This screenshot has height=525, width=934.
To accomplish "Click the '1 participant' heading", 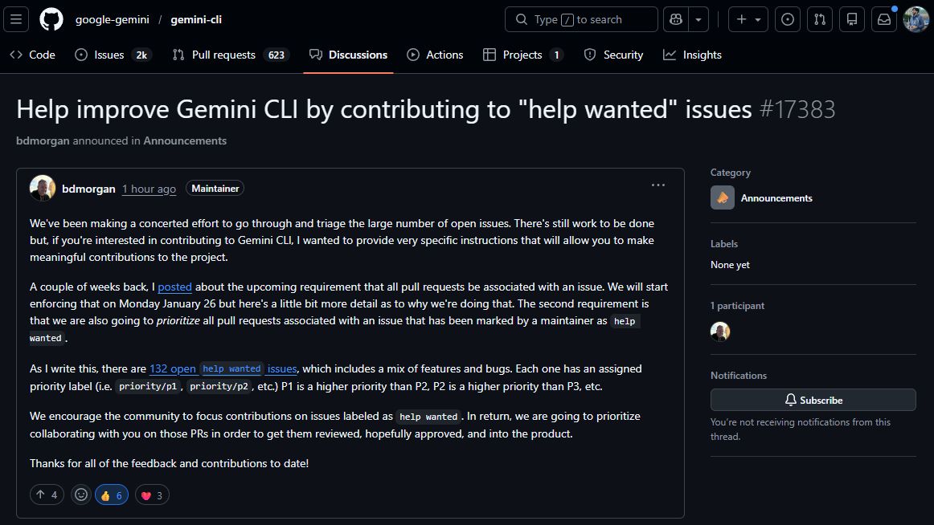I will [737, 306].
